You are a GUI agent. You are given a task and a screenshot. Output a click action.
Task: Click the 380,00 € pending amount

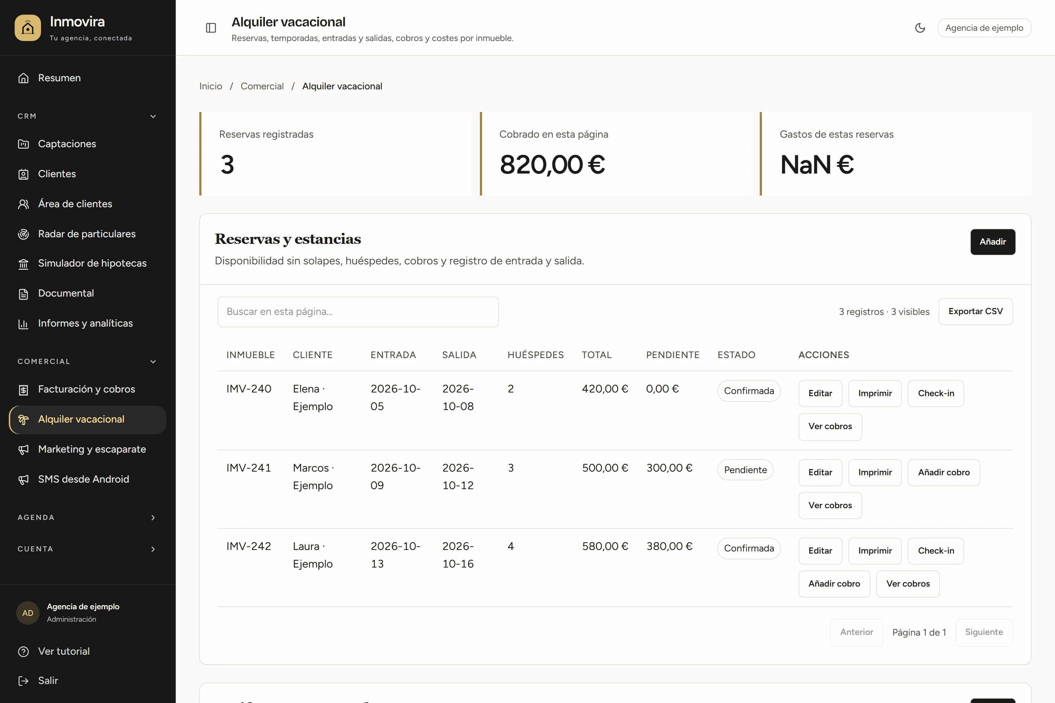(669, 546)
